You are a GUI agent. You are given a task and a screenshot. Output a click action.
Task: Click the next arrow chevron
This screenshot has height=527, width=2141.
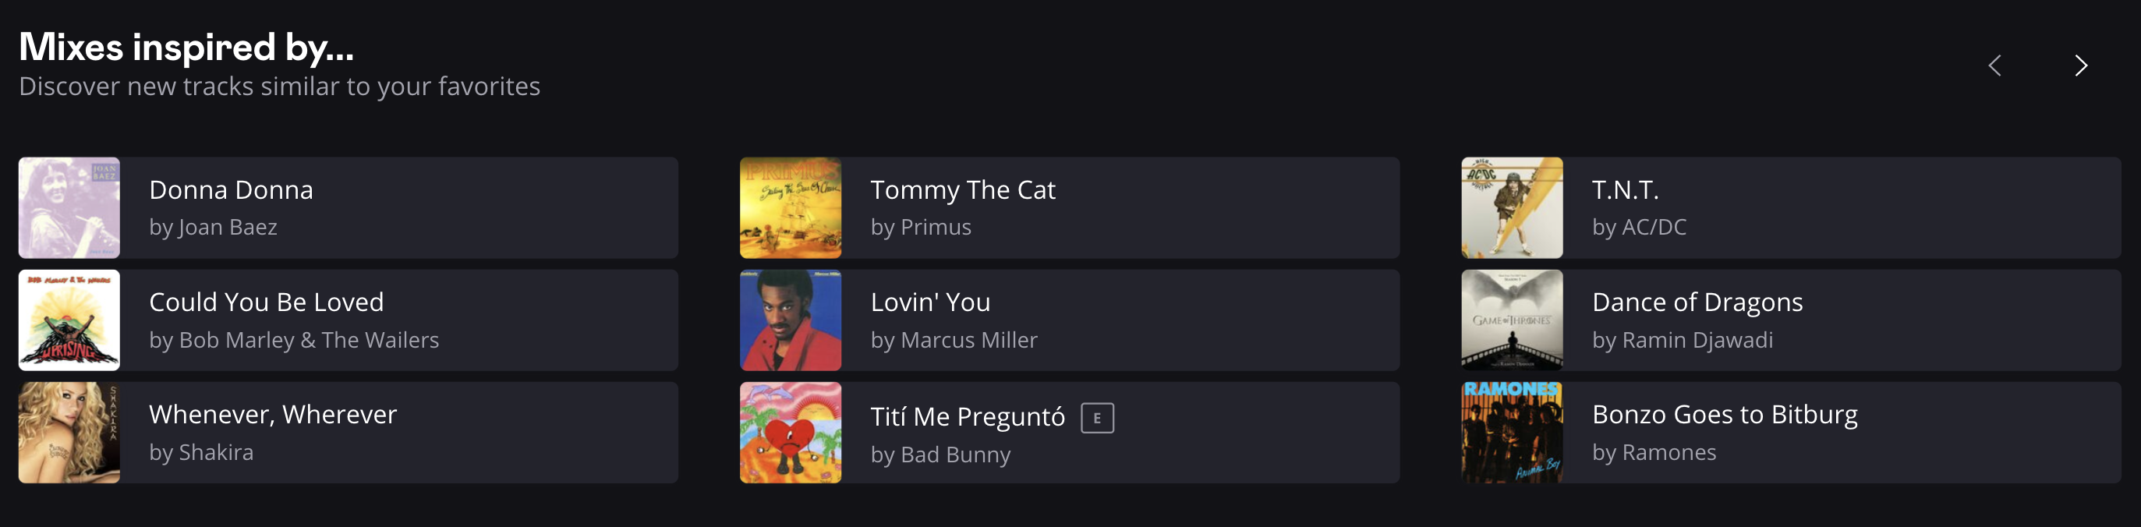coord(2080,65)
